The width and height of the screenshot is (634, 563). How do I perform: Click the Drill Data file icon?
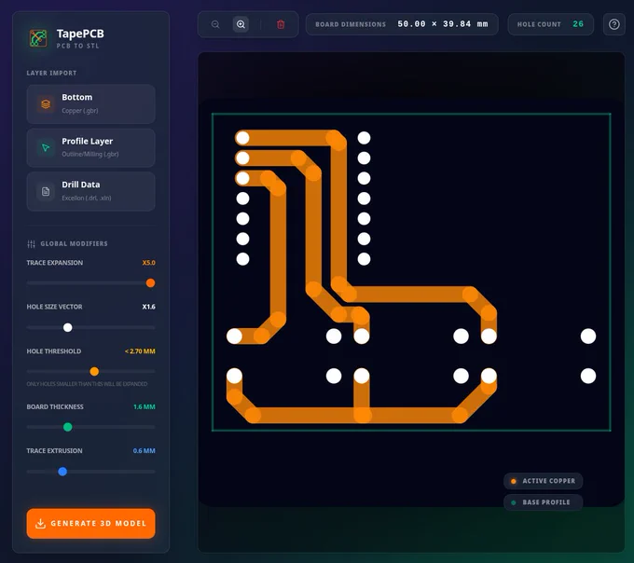[46, 192]
